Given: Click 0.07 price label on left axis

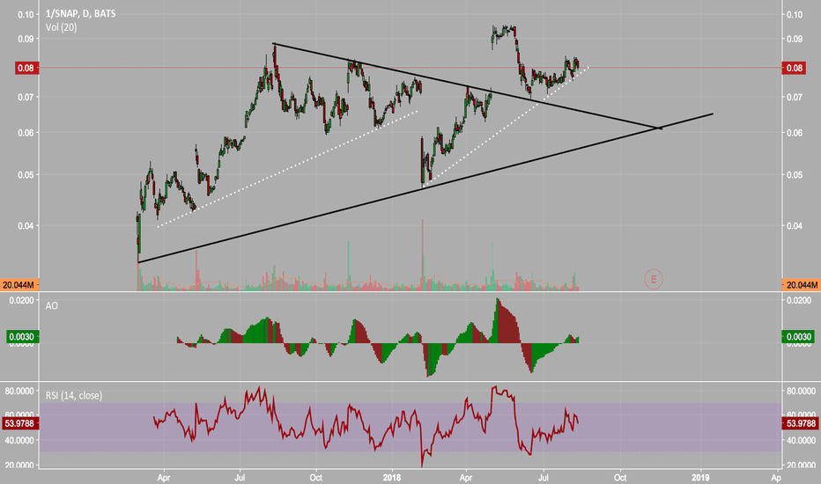Looking at the screenshot, I should coord(26,98).
